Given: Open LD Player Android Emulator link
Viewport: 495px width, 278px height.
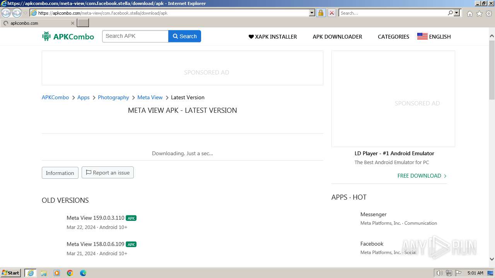Looking at the screenshot, I should pos(394,153).
